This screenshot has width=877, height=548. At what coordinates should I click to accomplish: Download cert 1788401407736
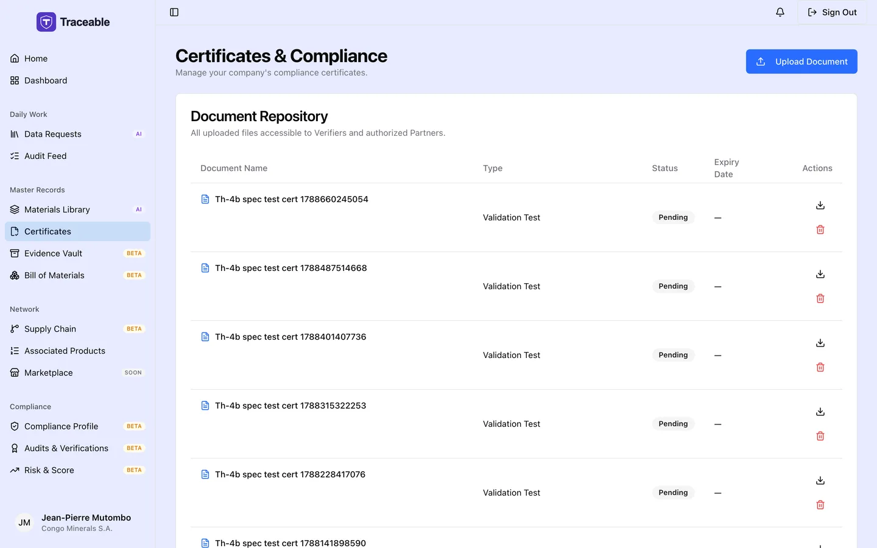click(x=820, y=343)
